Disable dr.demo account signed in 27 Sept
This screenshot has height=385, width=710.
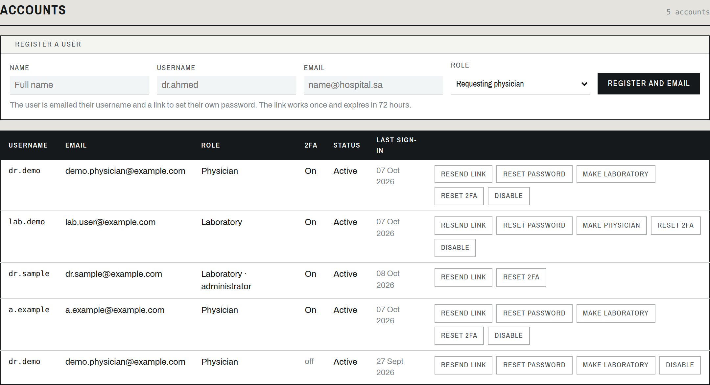680,365
